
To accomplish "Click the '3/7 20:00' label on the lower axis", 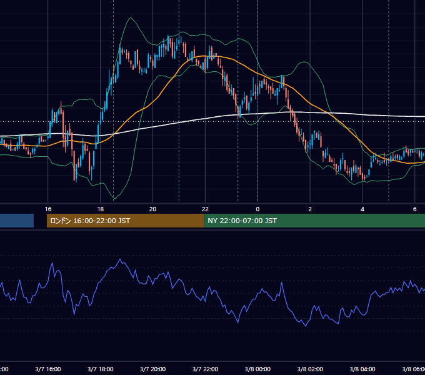I will point(153,369).
